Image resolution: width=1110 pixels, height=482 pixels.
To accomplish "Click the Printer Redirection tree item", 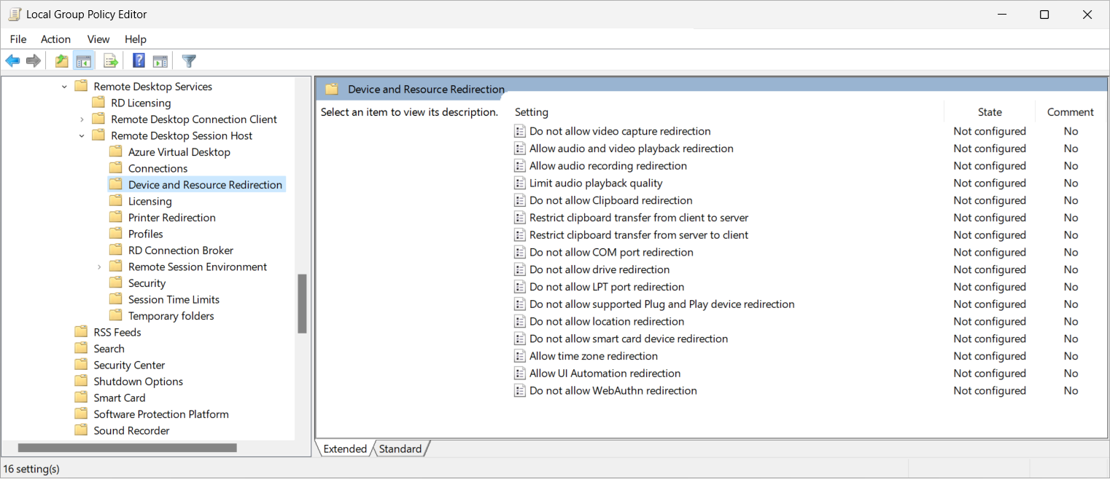I will click(171, 217).
